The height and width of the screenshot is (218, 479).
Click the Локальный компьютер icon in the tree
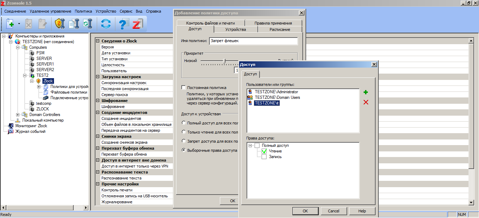click(x=18, y=120)
